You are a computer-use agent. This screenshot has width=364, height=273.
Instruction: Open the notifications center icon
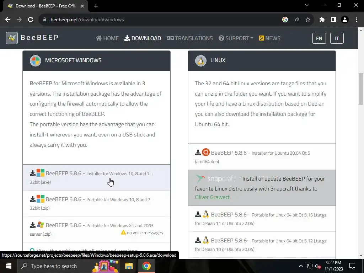coord(352,266)
